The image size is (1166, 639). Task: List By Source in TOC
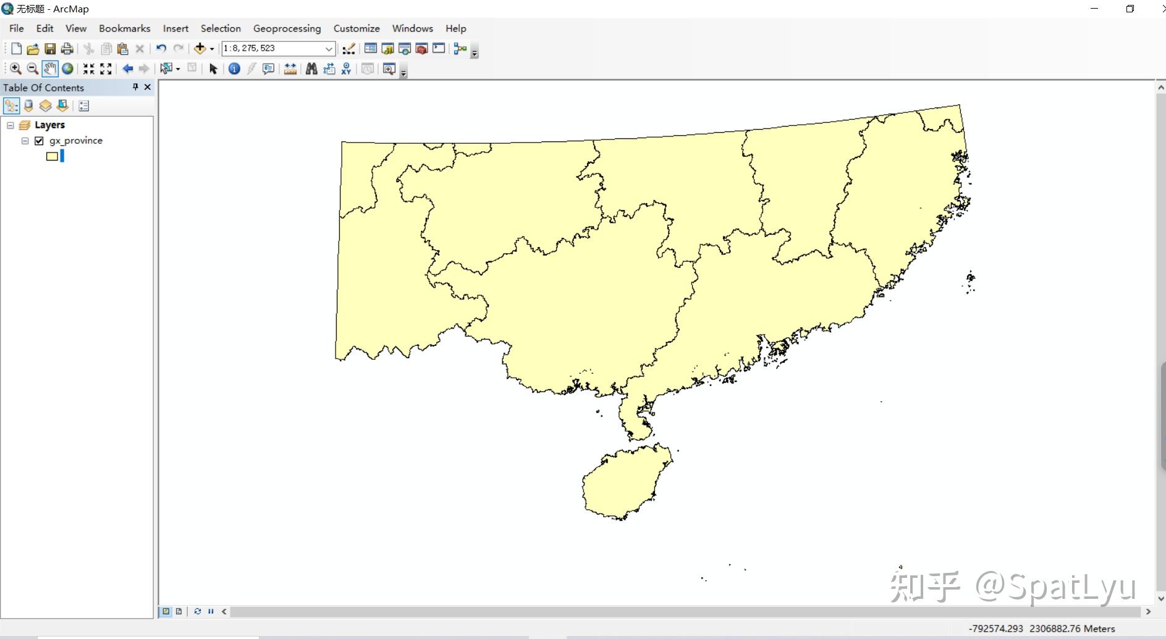28,106
